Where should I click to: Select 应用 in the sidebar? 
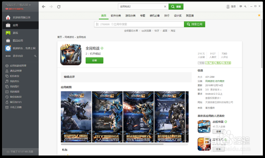[20, 25]
